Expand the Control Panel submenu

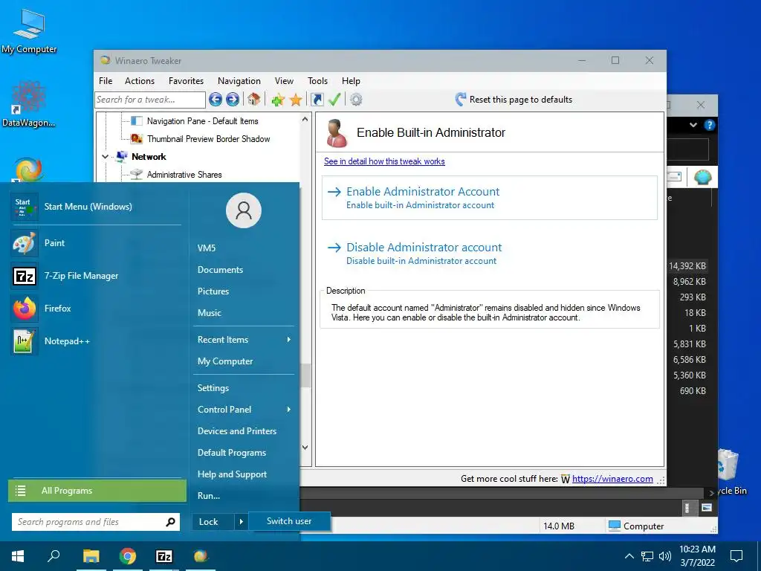[x=289, y=410]
